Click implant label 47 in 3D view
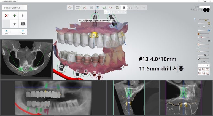This screenshot has width=213, height=116. 62,67
